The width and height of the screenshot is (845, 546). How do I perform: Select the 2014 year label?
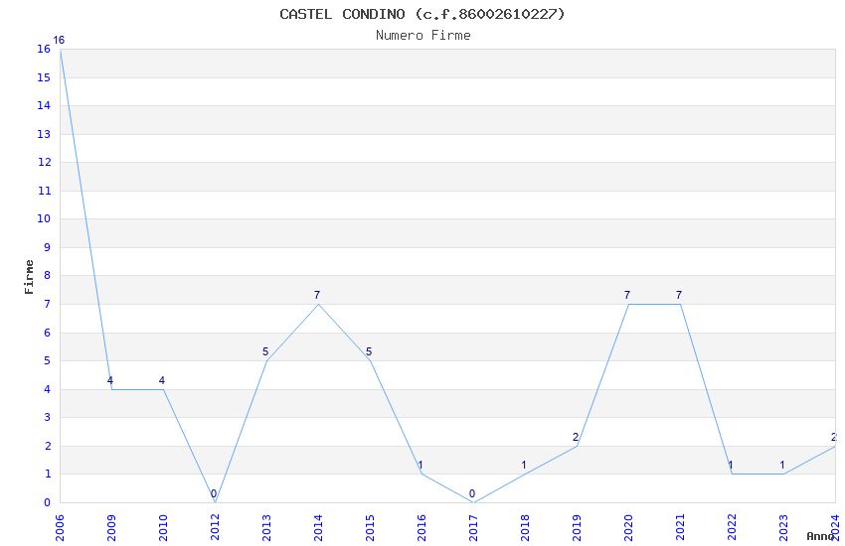point(318,528)
